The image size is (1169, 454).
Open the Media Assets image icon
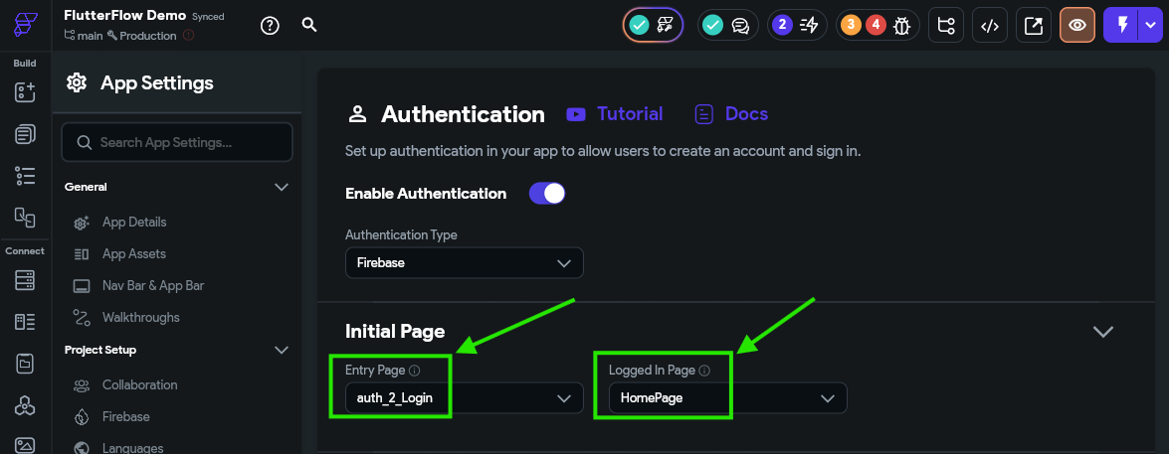coord(25,445)
